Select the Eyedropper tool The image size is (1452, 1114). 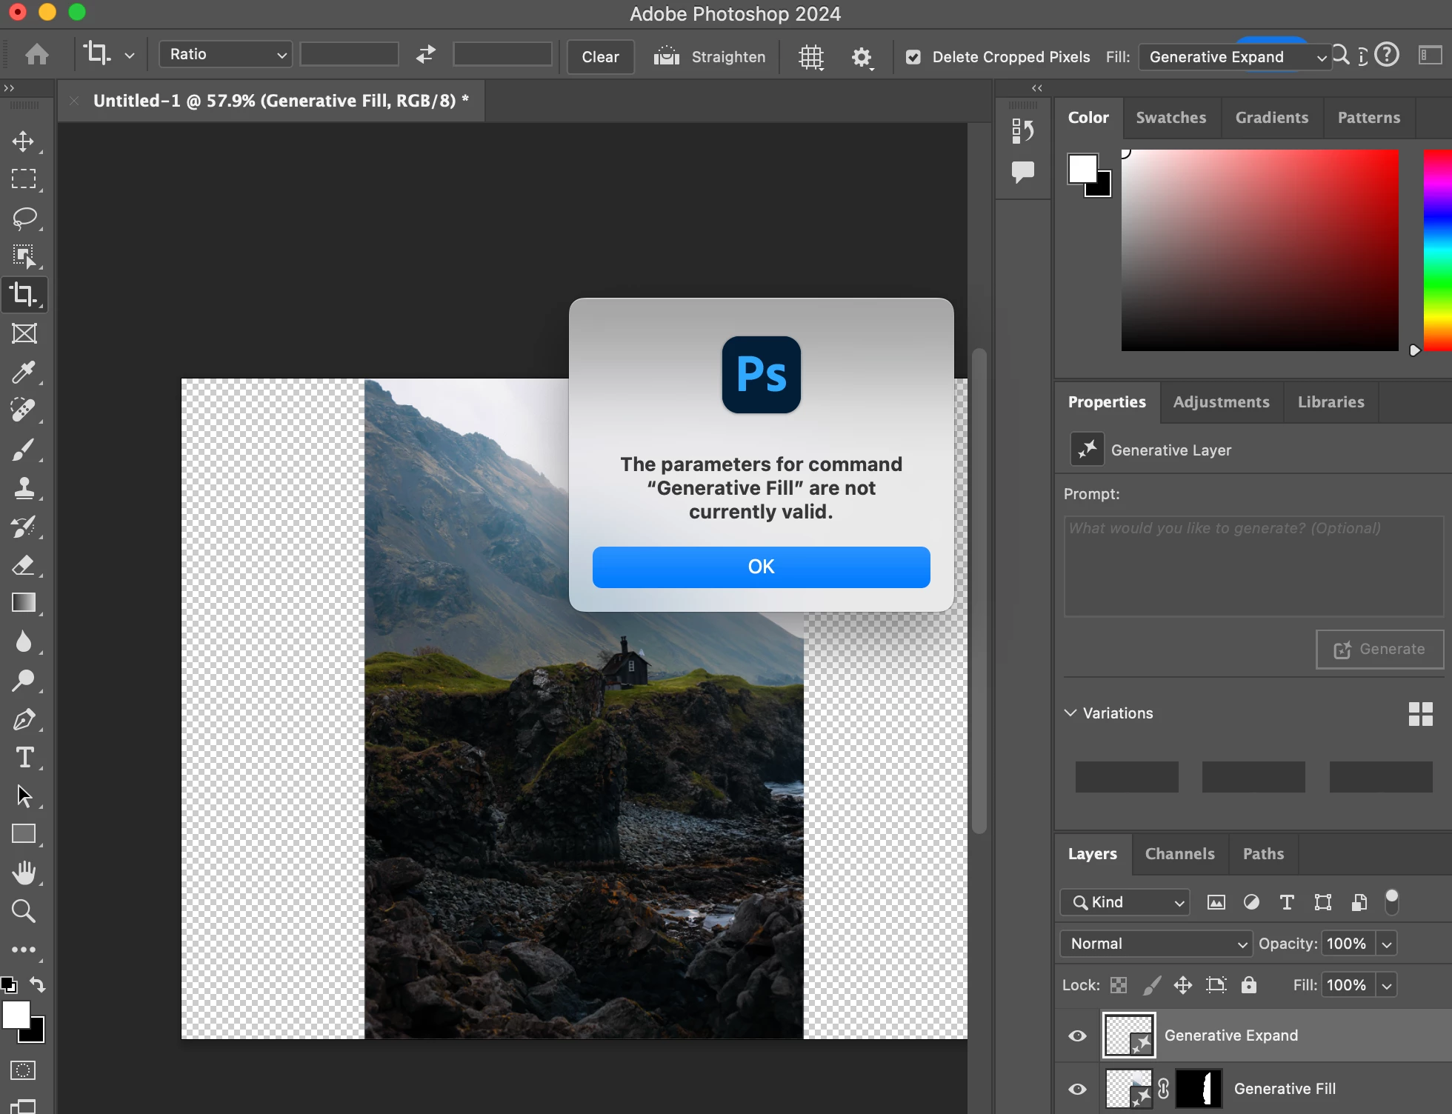24,372
